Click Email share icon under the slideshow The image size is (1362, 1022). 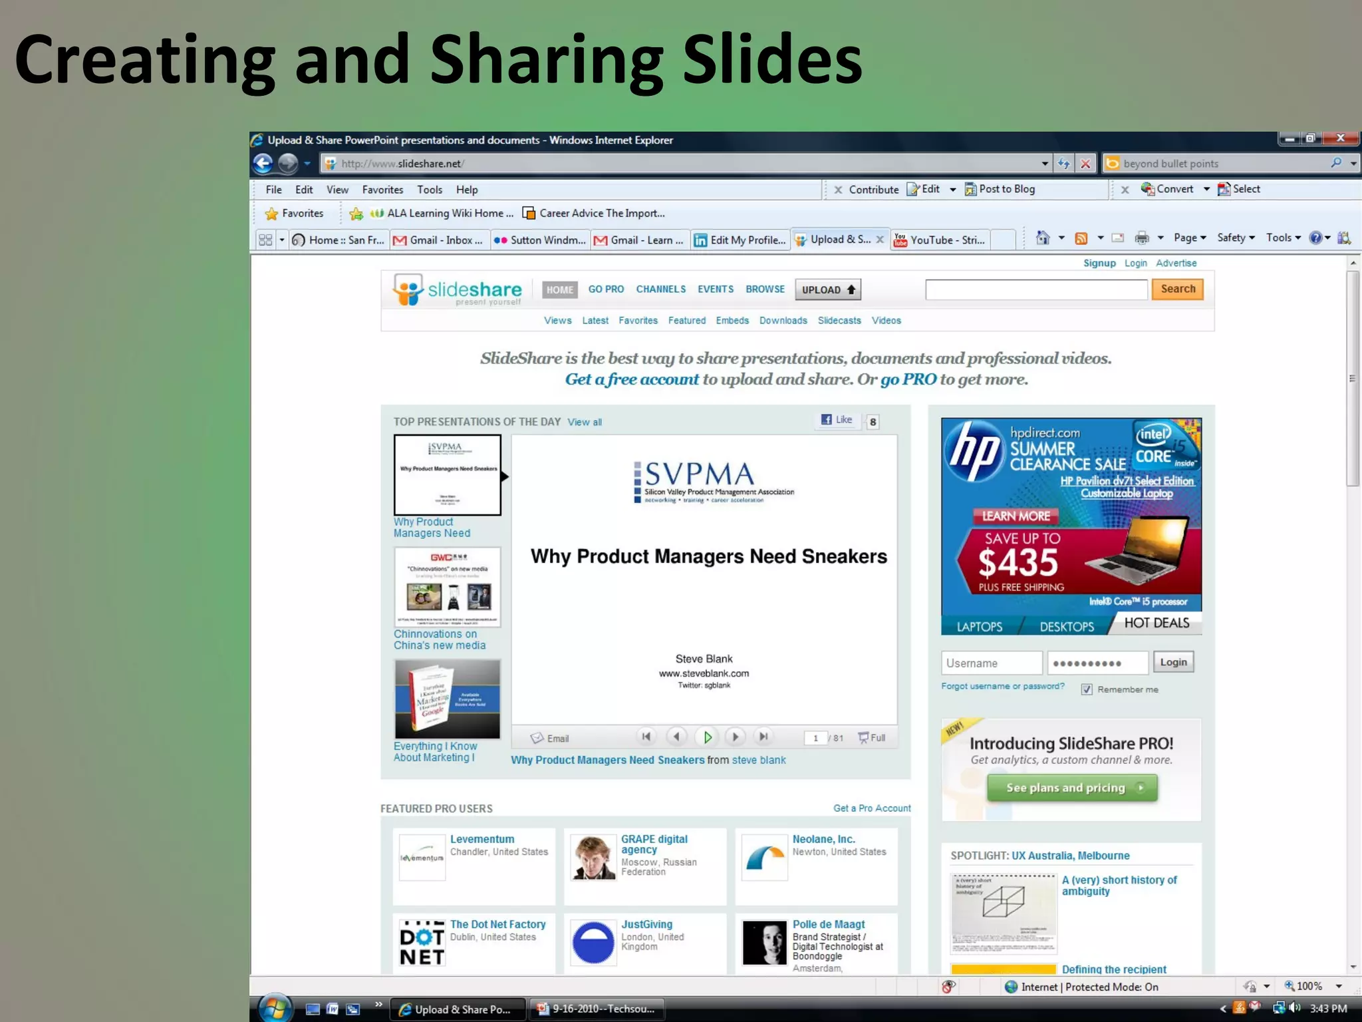549,739
